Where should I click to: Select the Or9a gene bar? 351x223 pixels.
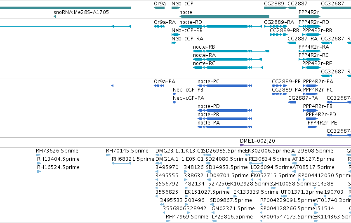pyautogui.click(x=159, y=8)
